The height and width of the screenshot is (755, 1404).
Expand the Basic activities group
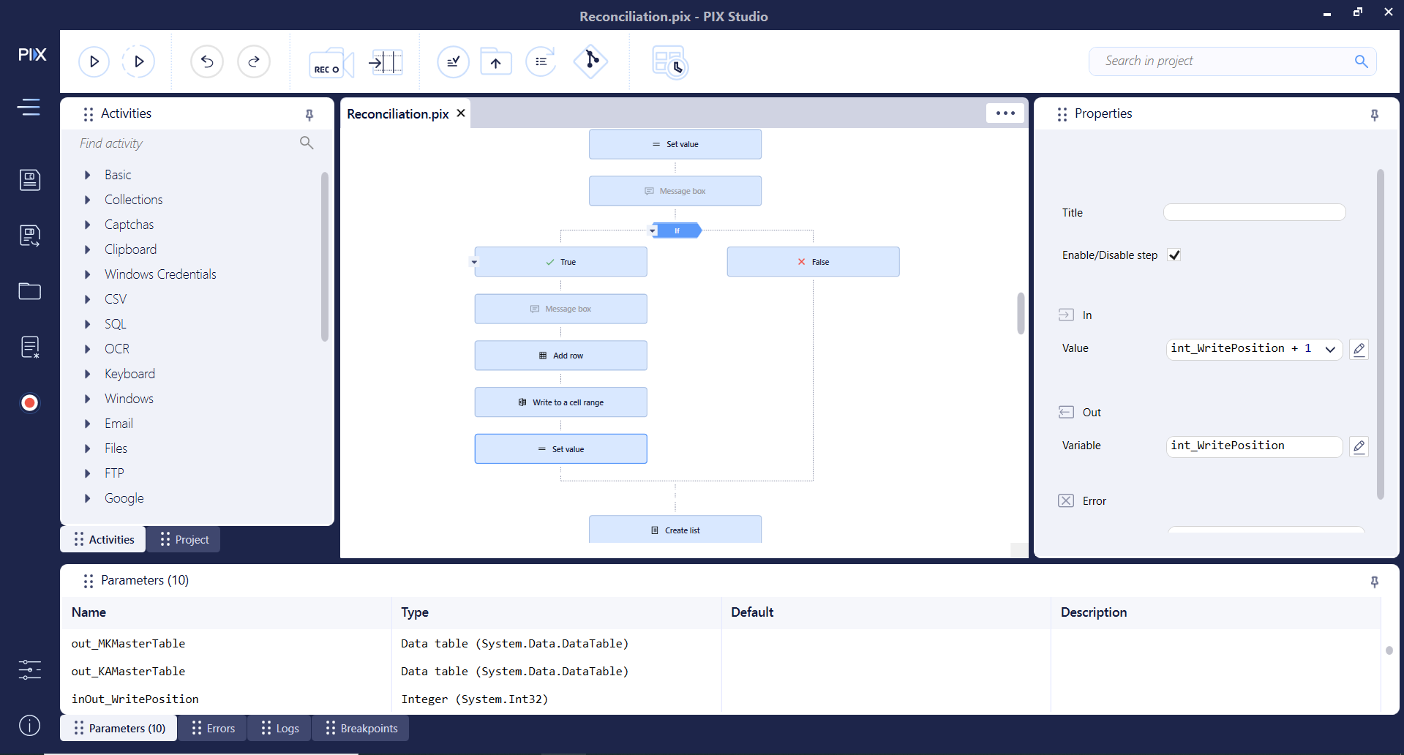pos(87,175)
